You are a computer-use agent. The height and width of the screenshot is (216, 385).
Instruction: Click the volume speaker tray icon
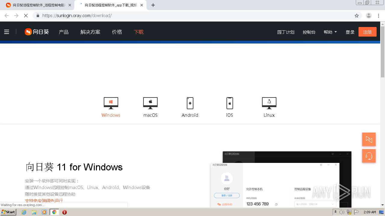342,212
